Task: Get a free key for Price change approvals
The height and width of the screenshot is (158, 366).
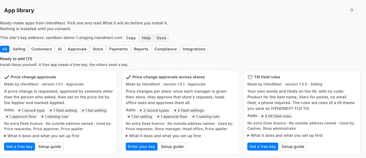Action: pos(20,147)
